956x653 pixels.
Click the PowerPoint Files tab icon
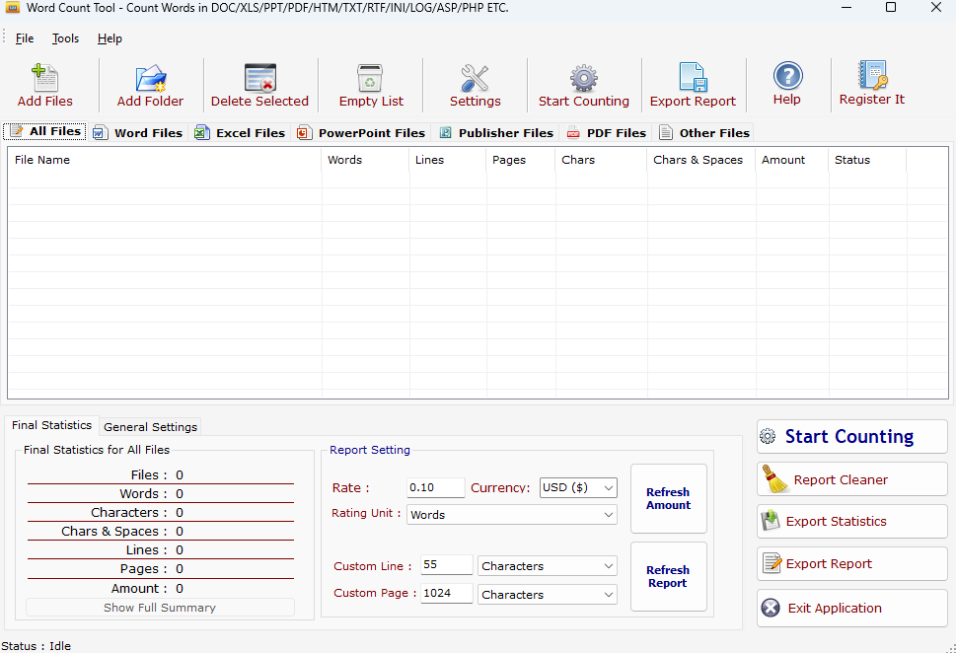(x=304, y=132)
